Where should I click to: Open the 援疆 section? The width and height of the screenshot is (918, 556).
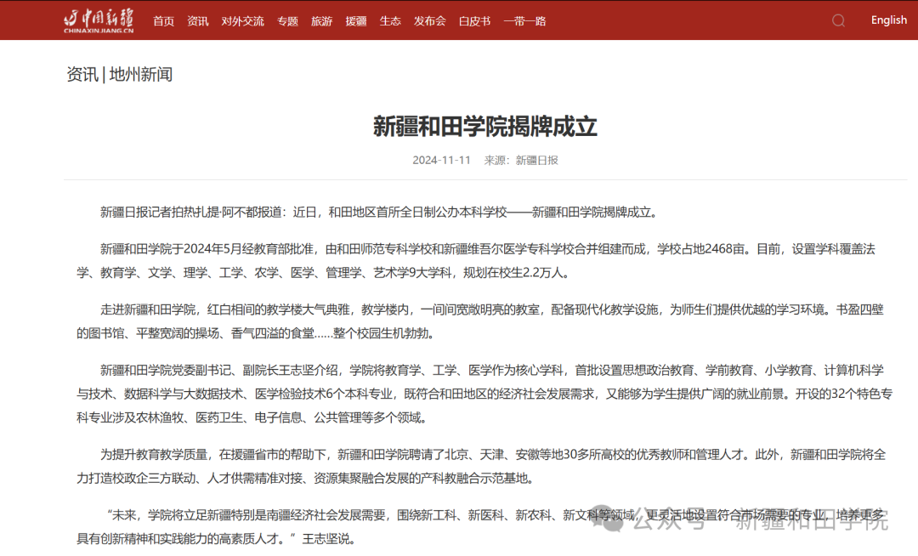click(355, 20)
